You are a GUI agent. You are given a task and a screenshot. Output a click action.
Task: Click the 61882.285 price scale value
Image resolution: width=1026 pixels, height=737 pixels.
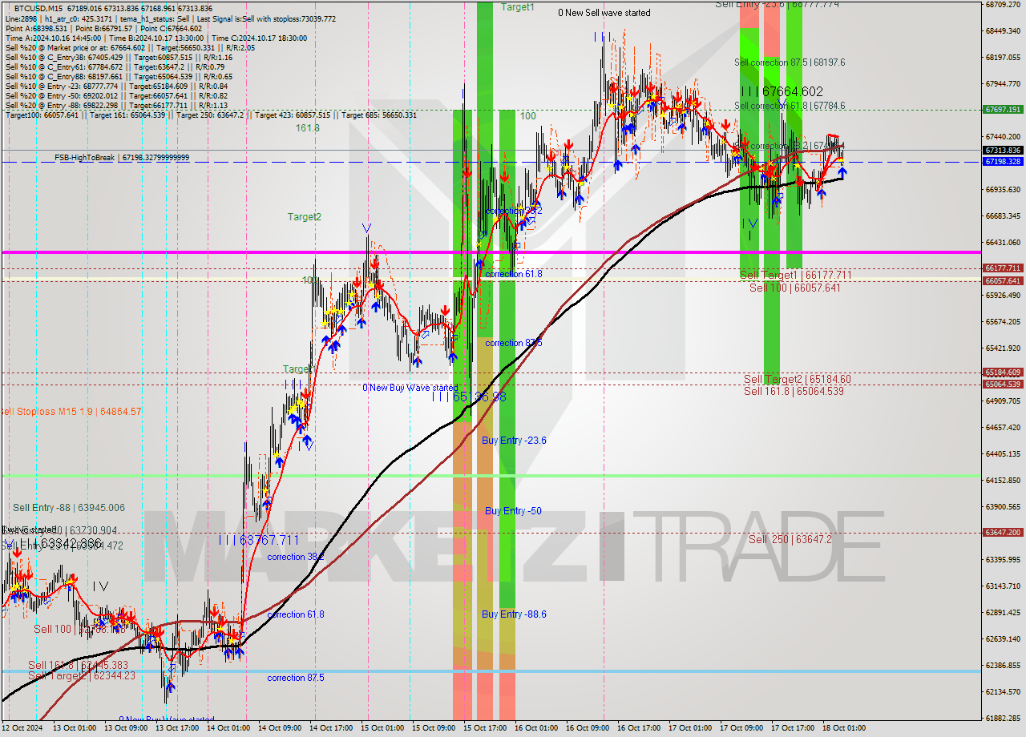(x=1003, y=718)
